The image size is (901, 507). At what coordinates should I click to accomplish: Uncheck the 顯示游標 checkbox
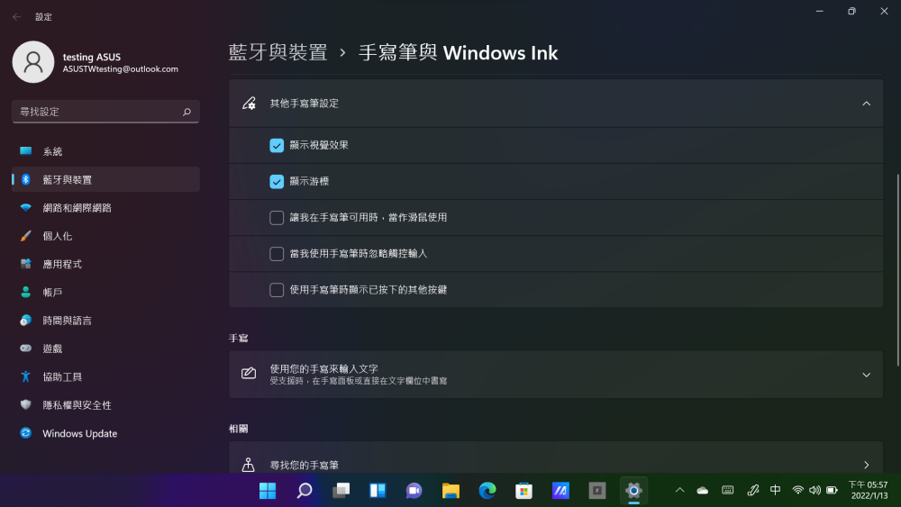click(277, 181)
